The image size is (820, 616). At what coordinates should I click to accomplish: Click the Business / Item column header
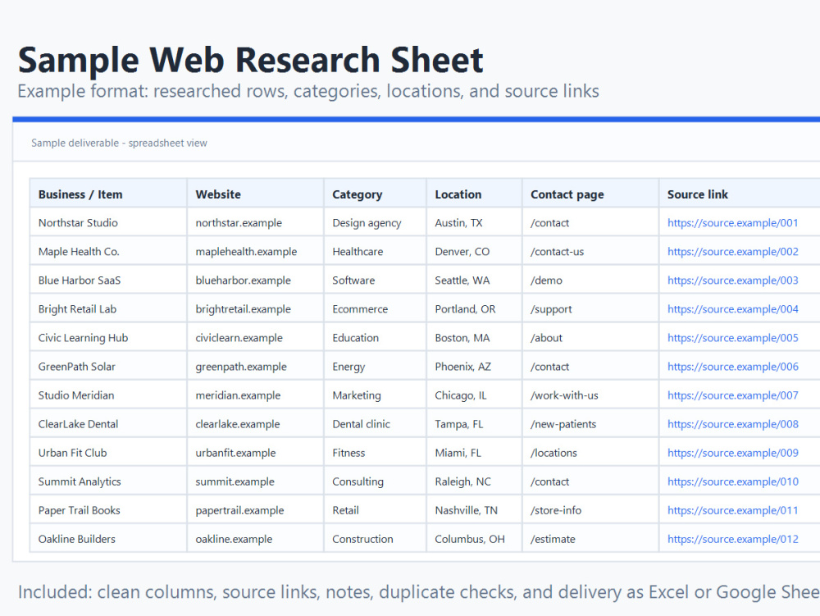(108, 194)
